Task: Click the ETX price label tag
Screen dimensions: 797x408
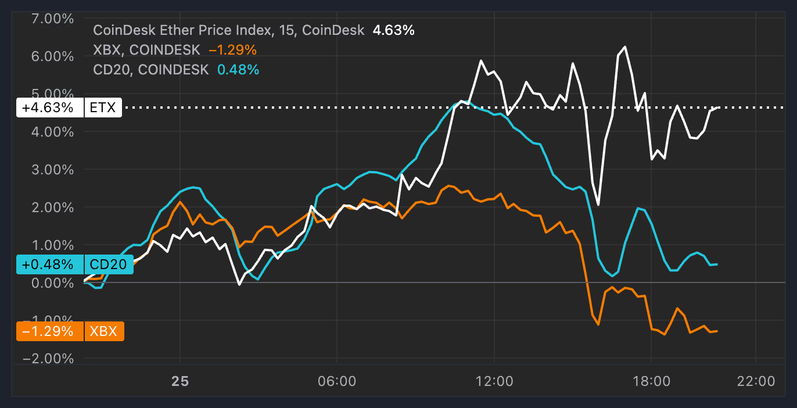Action: (103, 108)
